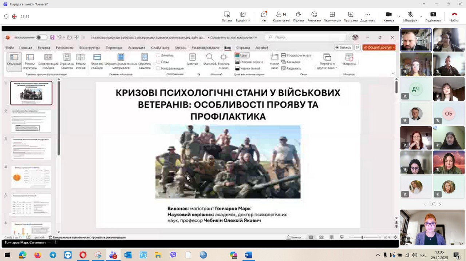This screenshot has height=261, width=466.
Task: Leave the meeting with Вийти
Action: coord(454,16)
